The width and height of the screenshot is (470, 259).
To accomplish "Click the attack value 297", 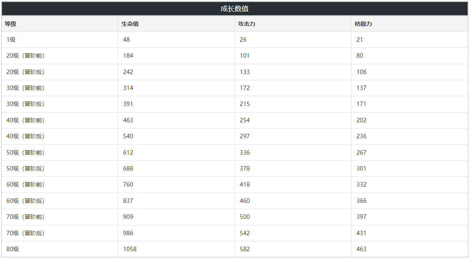I will [x=245, y=136].
